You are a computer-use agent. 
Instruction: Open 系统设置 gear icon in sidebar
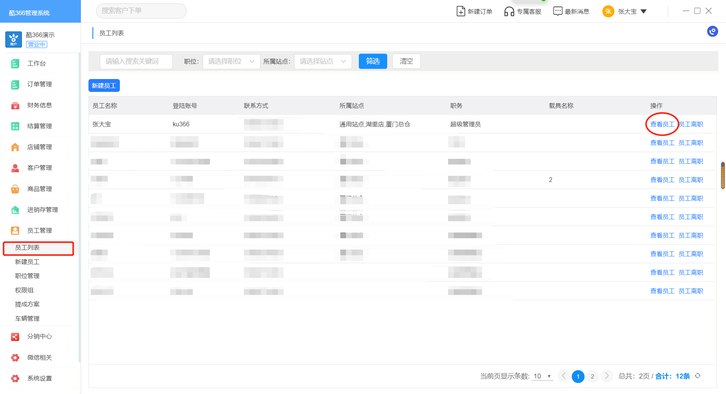(15, 378)
